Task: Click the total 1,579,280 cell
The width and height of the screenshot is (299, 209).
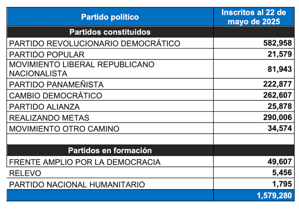Action: (274, 196)
